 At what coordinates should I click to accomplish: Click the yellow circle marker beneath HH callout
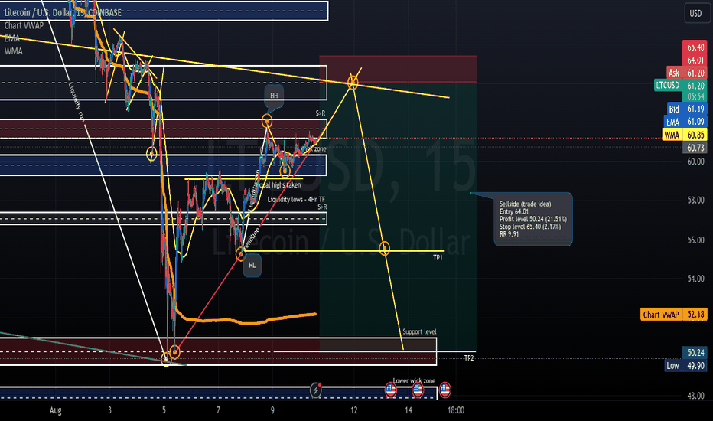click(267, 121)
